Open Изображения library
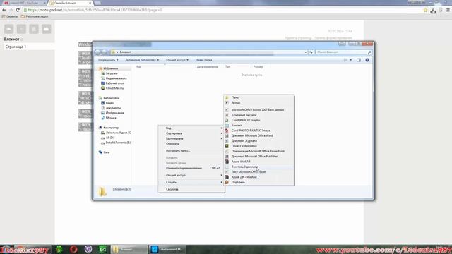 [x=114, y=113]
